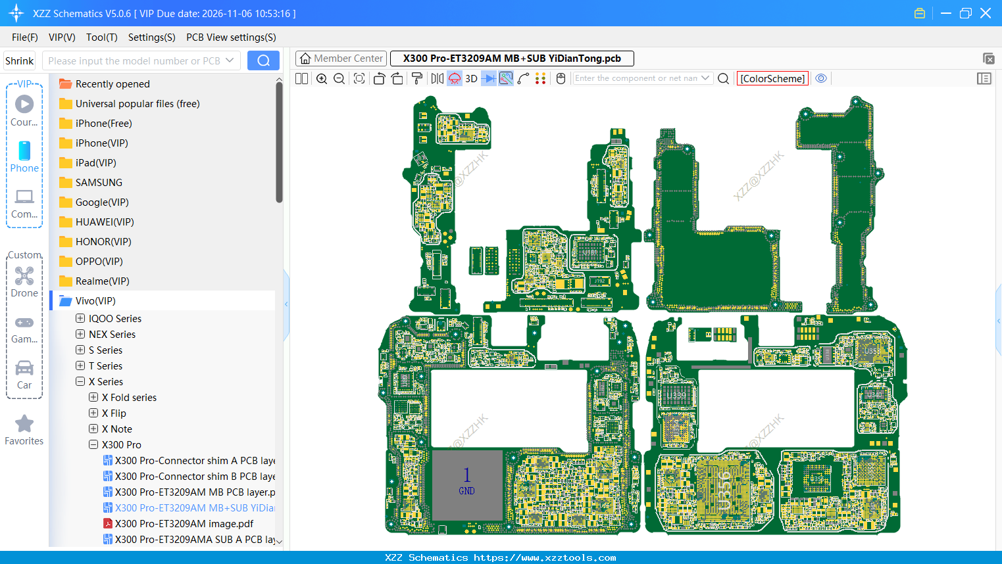Open X300 Pro-Connector shim A PCB layer file
Viewport: 1002px width, 564px height.
[189, 461]
